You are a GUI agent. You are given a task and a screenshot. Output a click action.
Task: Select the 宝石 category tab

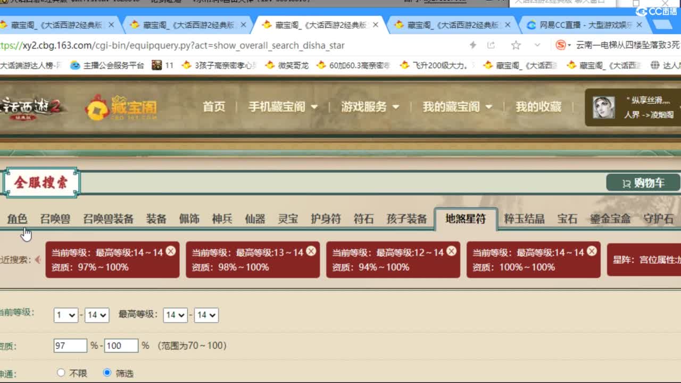(x=567, y=219)
